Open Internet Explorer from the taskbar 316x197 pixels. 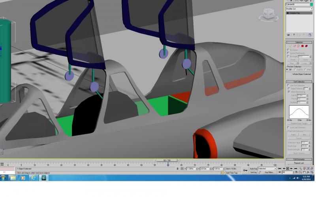click(34, 178)
